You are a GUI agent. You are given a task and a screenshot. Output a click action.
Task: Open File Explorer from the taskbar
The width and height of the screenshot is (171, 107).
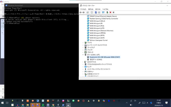28,105
